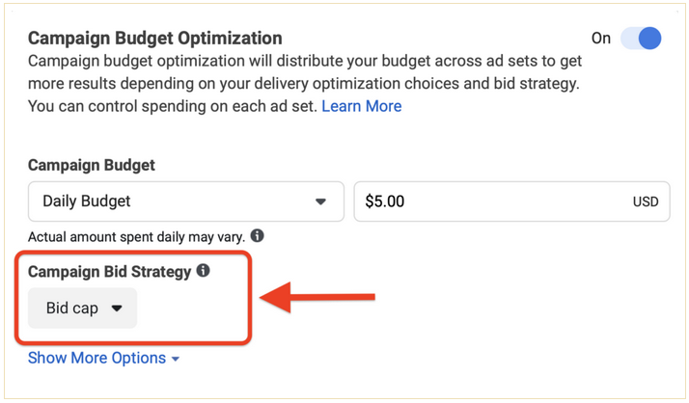Viewport: 689px width, 403px height.
Task: Click the small arrow next to Bid cap
Action: point(117,309)
